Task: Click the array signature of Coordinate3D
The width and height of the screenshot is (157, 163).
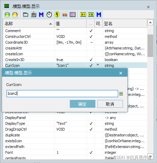Action: (x=109, y=42)
